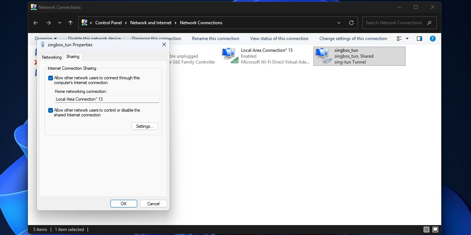Uncheck Allow users to control shared connection
This screenshot has height=235, width=471.
tap(51, 110)
